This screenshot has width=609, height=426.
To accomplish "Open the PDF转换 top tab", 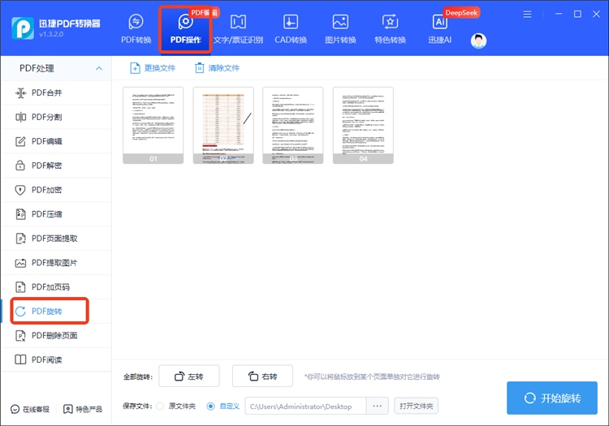I will [x=136, y=29].
